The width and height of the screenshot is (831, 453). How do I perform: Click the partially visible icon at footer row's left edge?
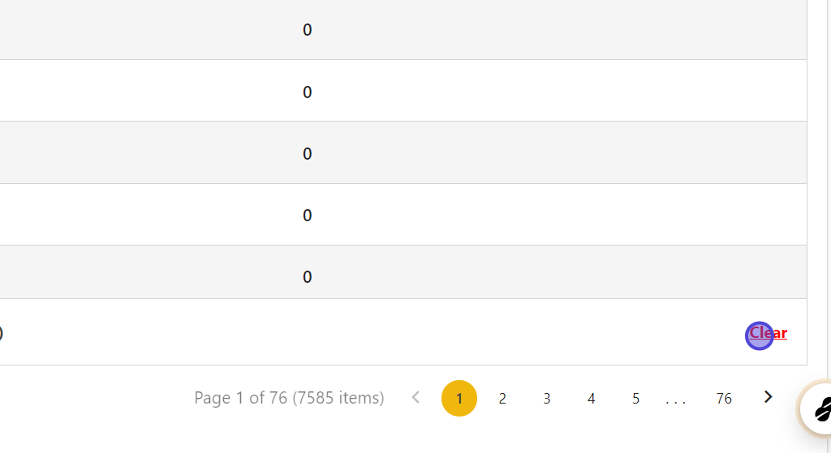1,332
